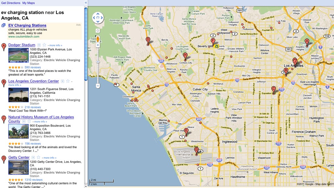The image size is (334, 188).
Task: Click more info under Los Angeles Convention Center
Action: 15,85
